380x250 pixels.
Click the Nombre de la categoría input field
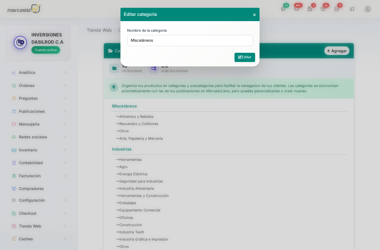tap(190, 41)
